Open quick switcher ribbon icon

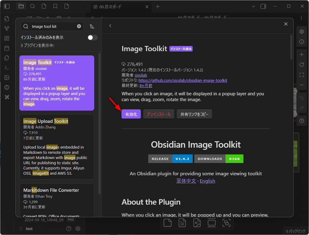click(x=7, y=19)
